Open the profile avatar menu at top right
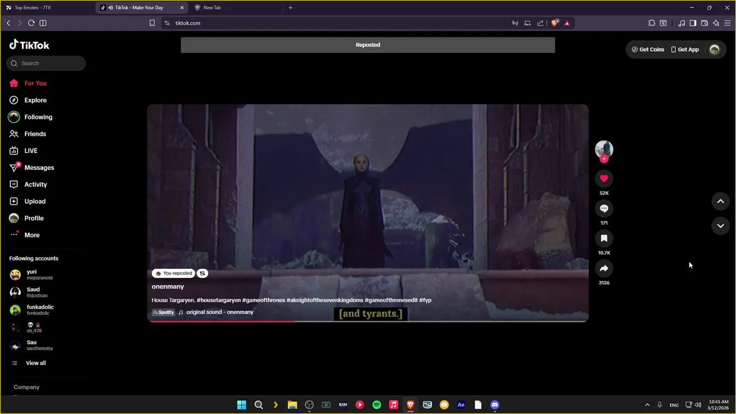 click(x=715, y=49)
